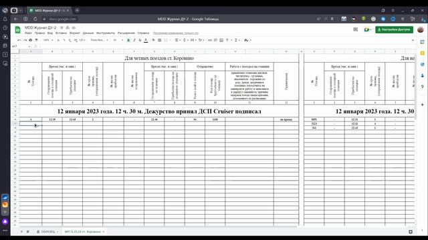This screenshot has width=428, height=240.
Task: Click the insert link icon
Action: 209,40
